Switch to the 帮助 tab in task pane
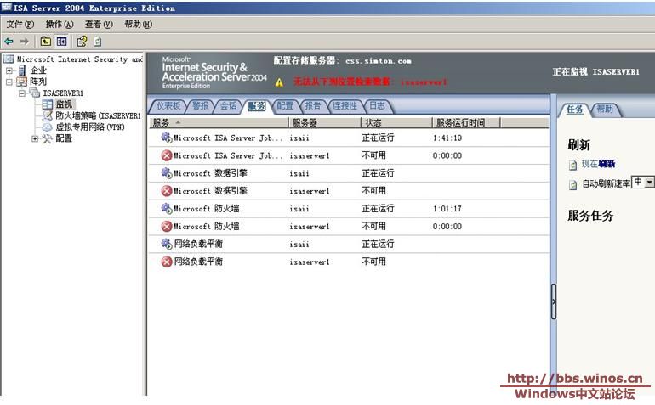 click(604, 110)
